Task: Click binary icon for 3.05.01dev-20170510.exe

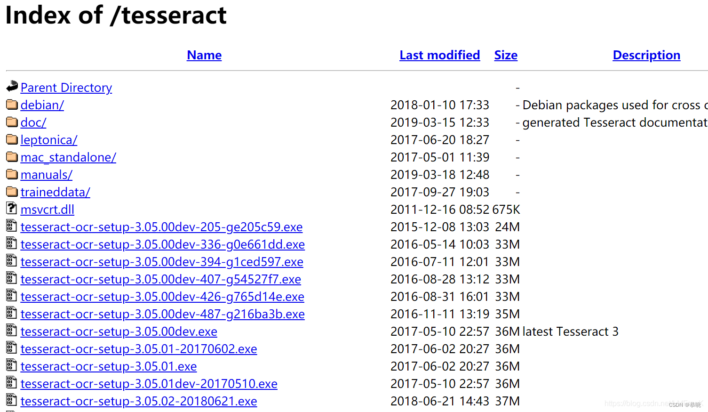Action: click(11, 382)
